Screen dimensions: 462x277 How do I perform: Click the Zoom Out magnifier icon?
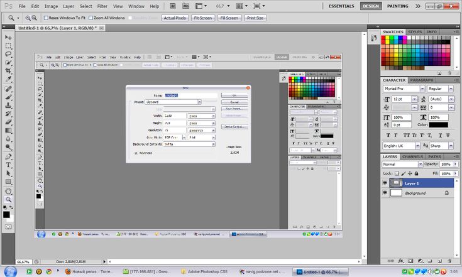(35, 18)
